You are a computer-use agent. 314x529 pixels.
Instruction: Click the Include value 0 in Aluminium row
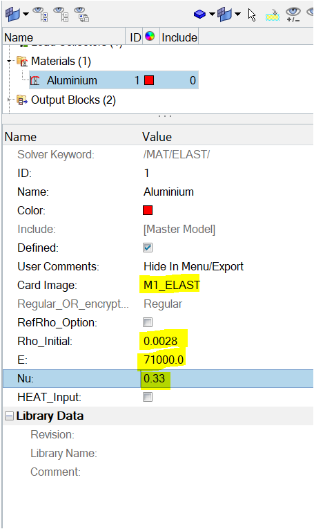[193, 80]
